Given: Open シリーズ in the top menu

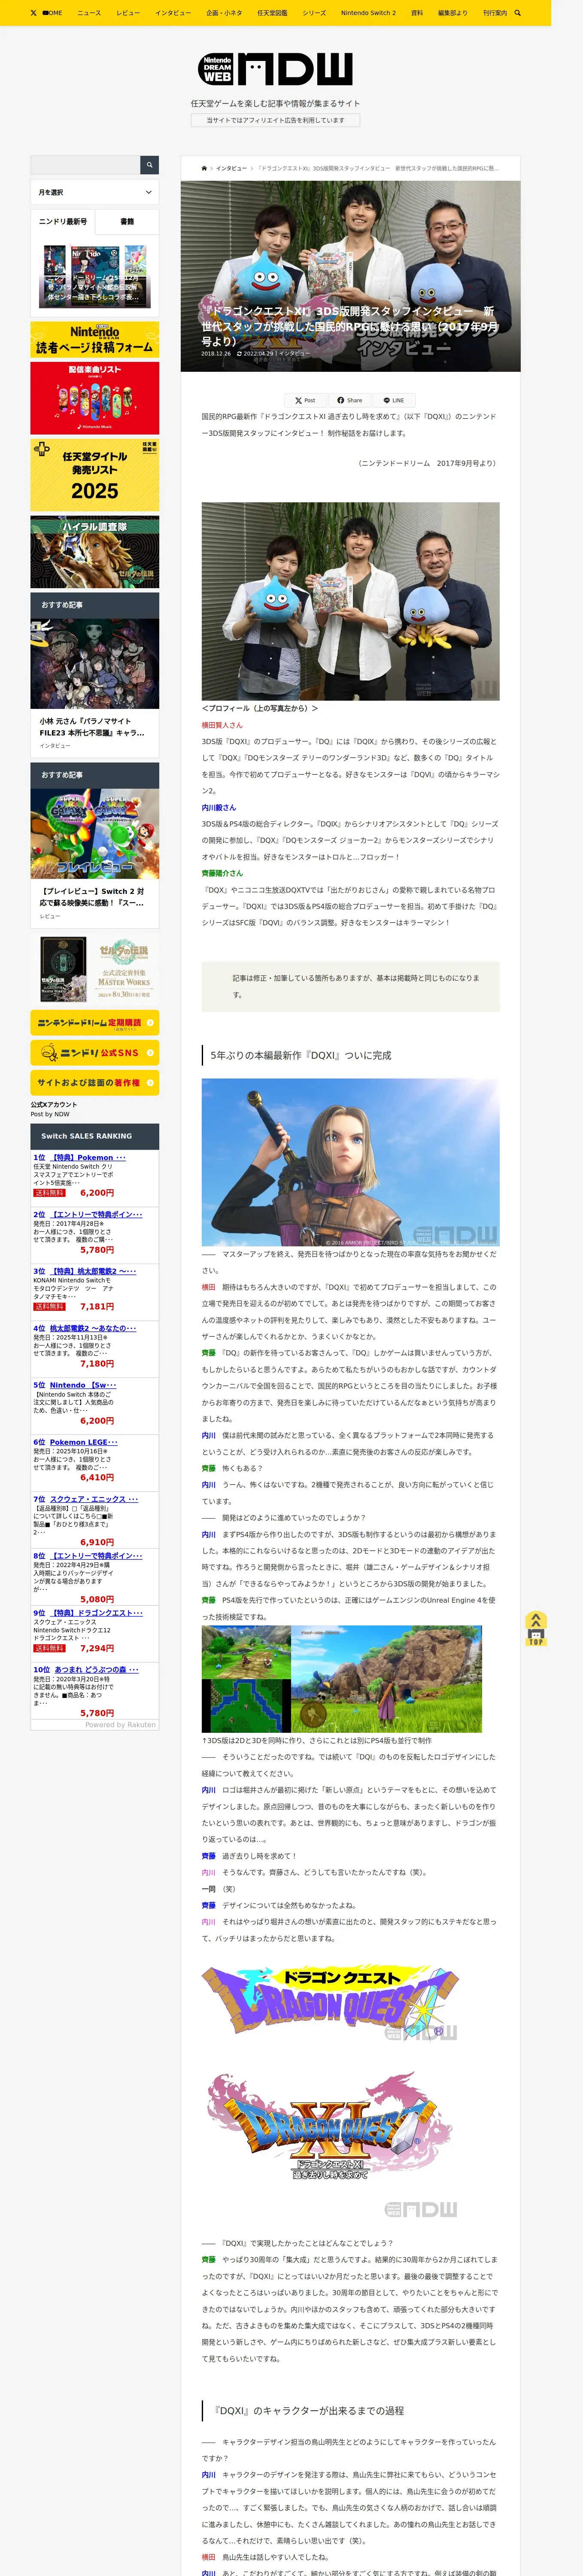Looking at the screenshot, I should (x=314, y=13).
